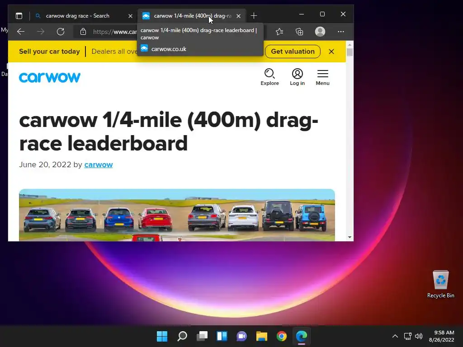Screen dimensions: 463x347
Task: Launch Google Chrome from taskbar
Action: coord(281,336)
